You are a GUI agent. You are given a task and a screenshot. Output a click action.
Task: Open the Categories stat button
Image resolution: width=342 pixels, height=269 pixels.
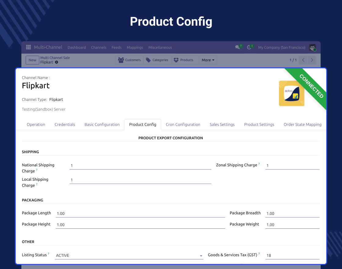pyautogui.click(x=157, y=60)
